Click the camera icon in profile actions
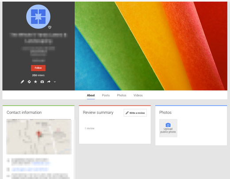The width and height of the screenshot is (230, 179). pyautogui.click(x=42, y=82)
